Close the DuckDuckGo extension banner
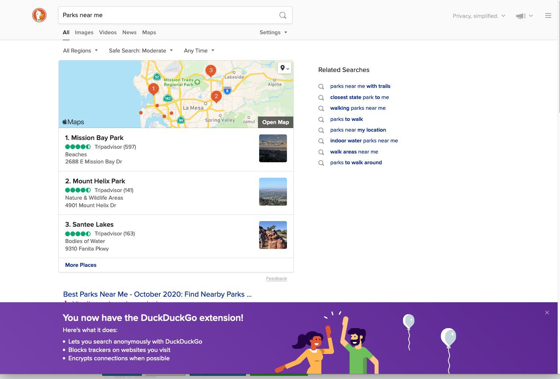 [x=547, y=313]
